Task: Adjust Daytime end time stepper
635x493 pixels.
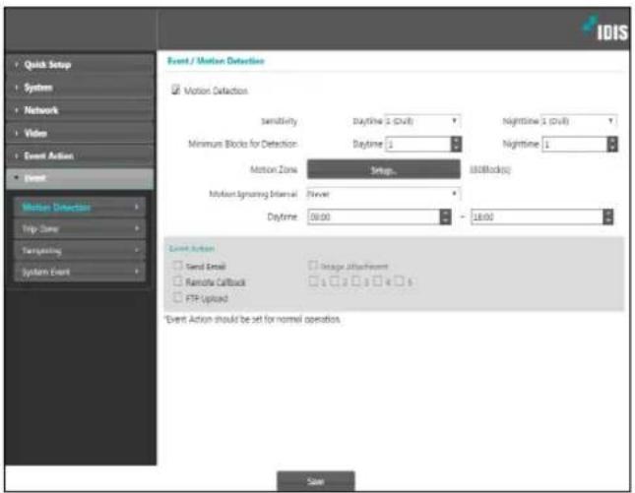Action: 607,216
